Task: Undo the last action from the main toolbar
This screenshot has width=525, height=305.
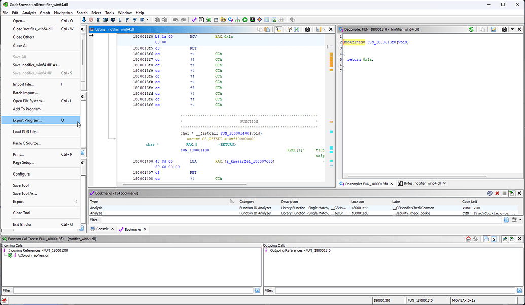Action: 176,19
